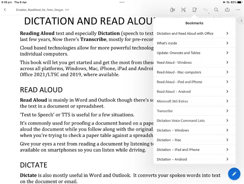The width and height of the screenshot is (244, 184).
Task: Tap the share icon in the toolbar
Action: coord(227,10)
